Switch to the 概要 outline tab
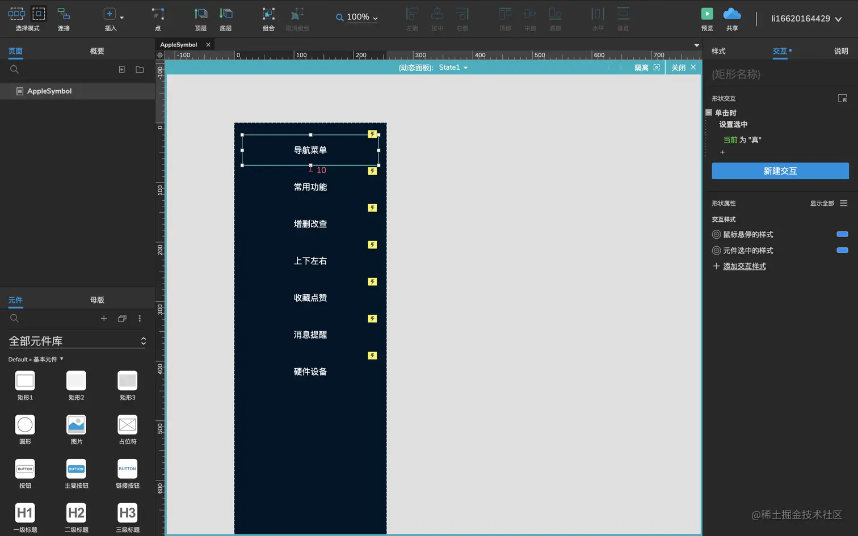The height and width of the screenshot is (536, 858). pos(97,51)
